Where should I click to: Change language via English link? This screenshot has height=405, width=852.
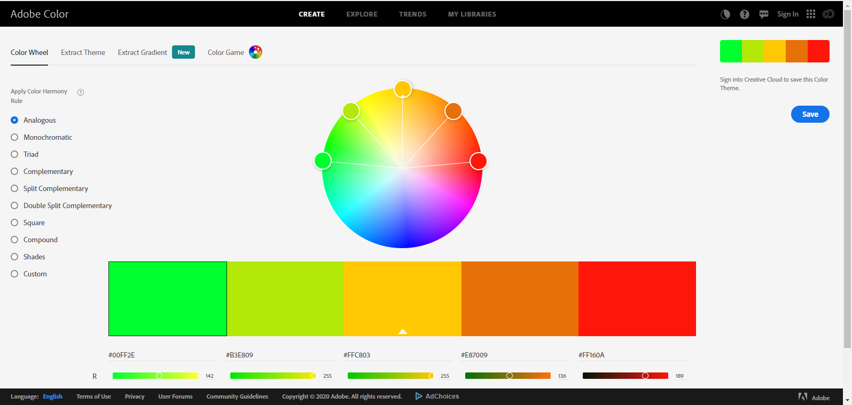pyautogui.click(x=53, y=396)
